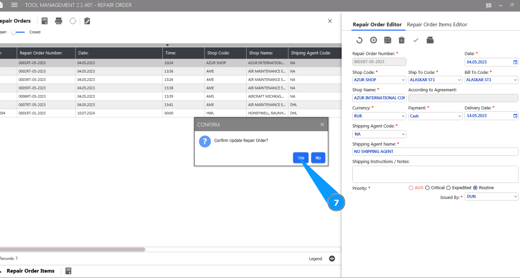Image resolution: width=520 pixels, height=278 pixels.
Task: Click the Shipping Instructions / Notes text field
Action: tap(435, 174)
